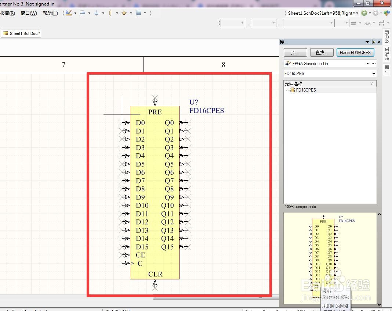
Task: Click the D8 pin label
Action: click(x=140, y=189)
